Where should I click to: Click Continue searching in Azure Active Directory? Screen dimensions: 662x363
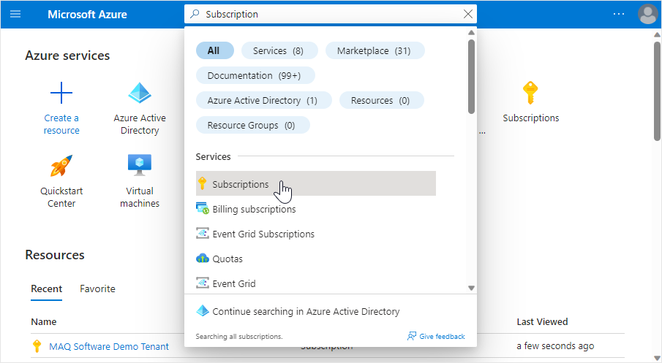[x=306, y=311]
